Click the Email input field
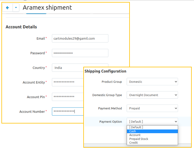 (x=80, y=38)
